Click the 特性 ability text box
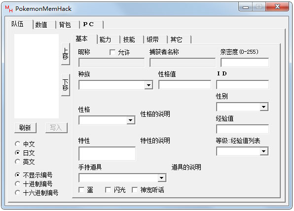This screenshot has height=211, width=294. 107,154
